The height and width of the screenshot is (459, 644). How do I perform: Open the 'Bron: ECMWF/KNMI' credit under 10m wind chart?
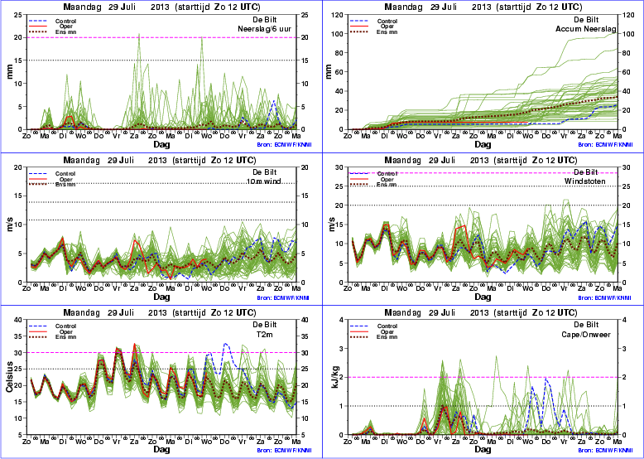283,298
